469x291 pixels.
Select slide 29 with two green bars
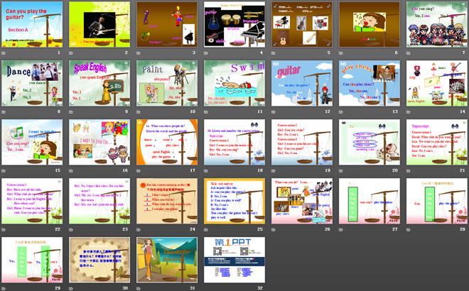[32, 260]
